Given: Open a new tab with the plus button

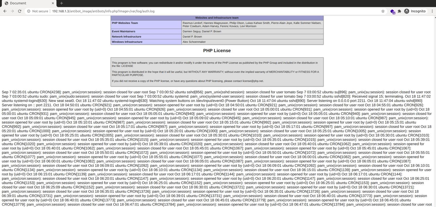Looking at the screenshot, I should (62, 3).
